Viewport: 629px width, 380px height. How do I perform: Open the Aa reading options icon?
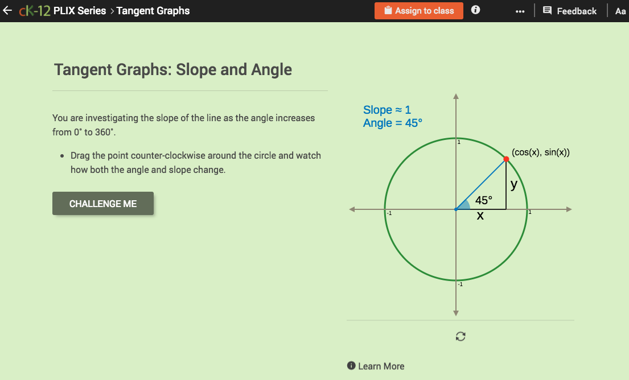click(620, 10)
